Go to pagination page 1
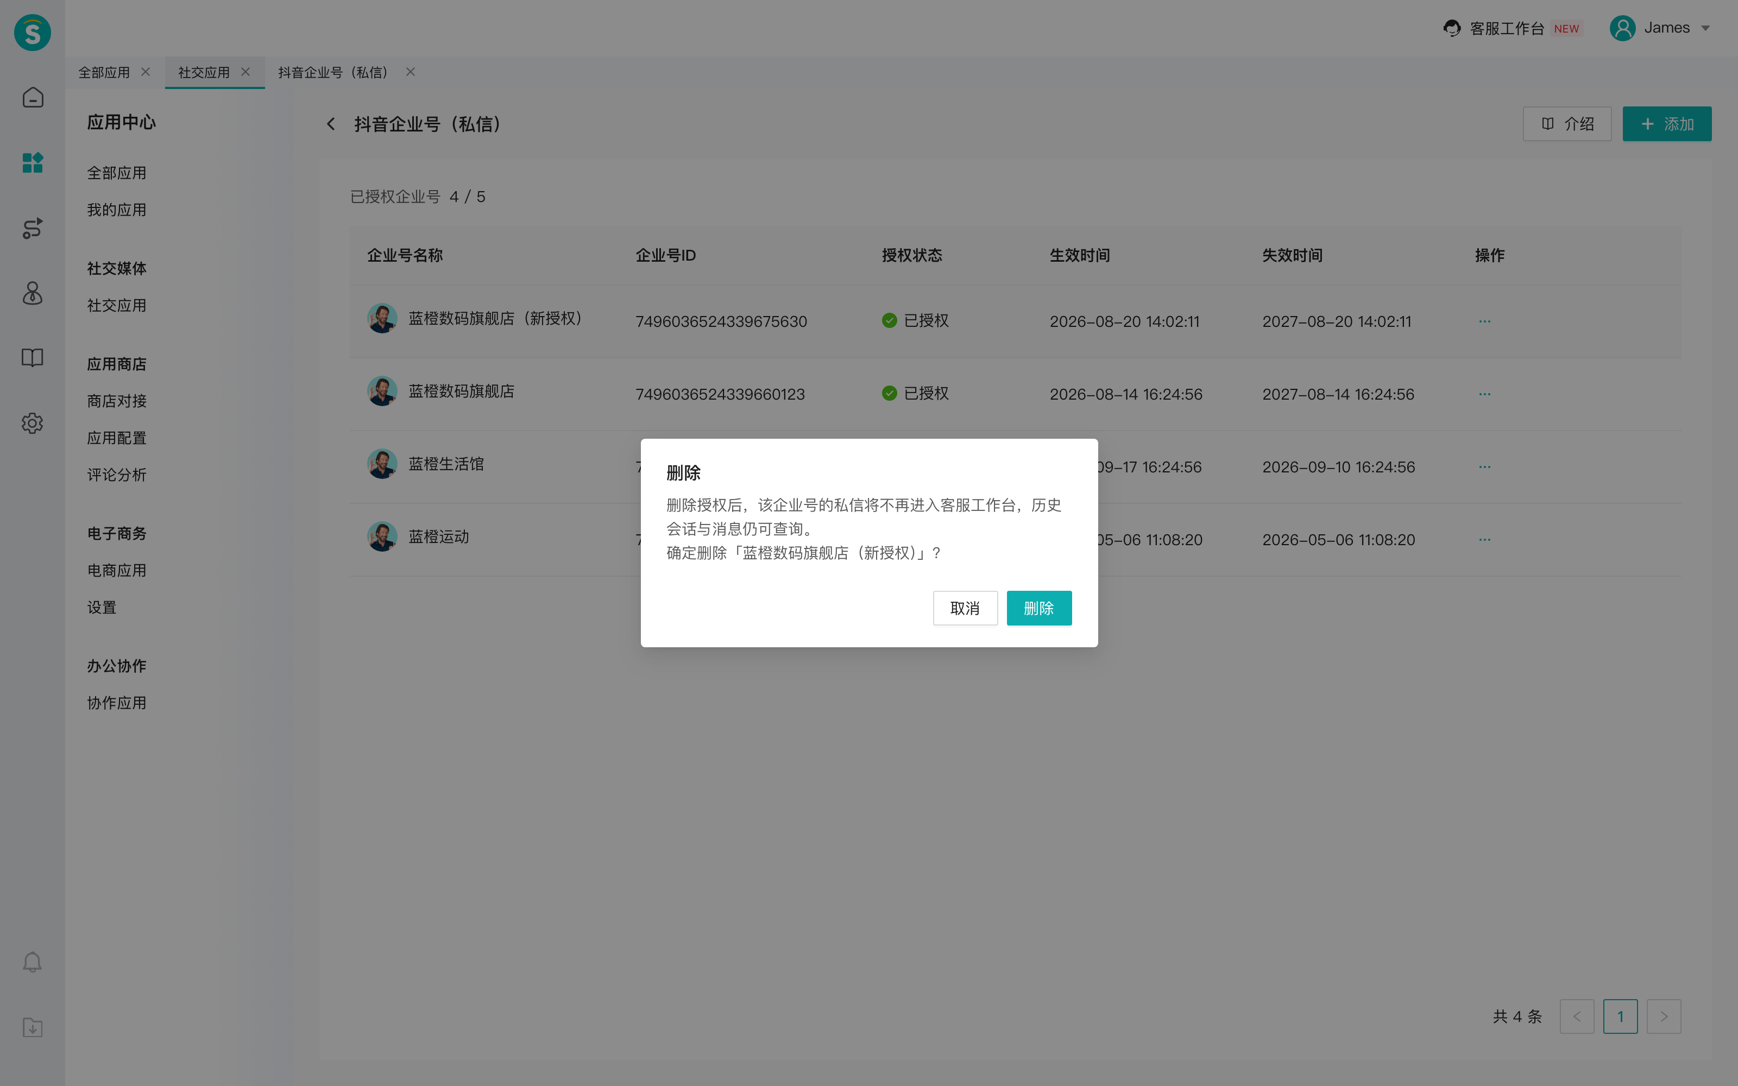The width and height of the screenshot is (1738, 1086). point(1620,1016)
